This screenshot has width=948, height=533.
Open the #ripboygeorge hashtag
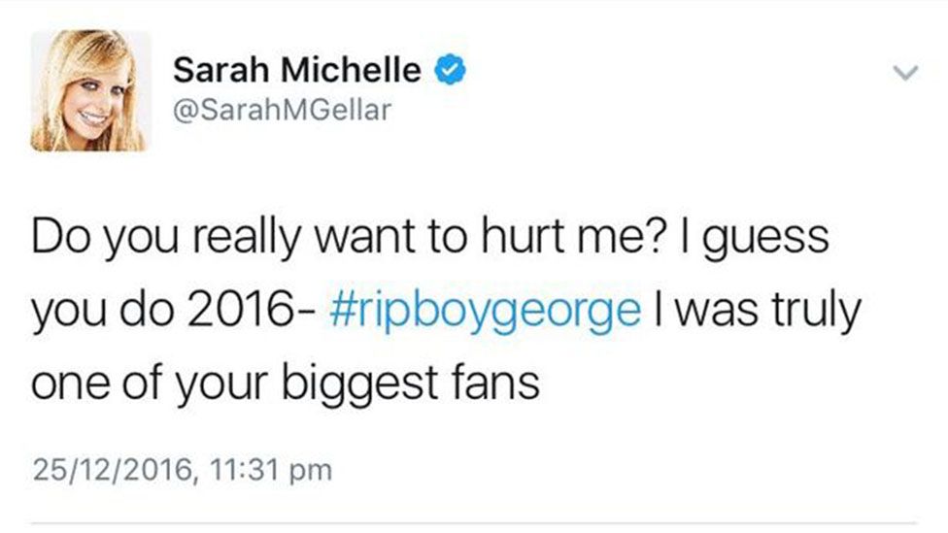pos(491,311)
